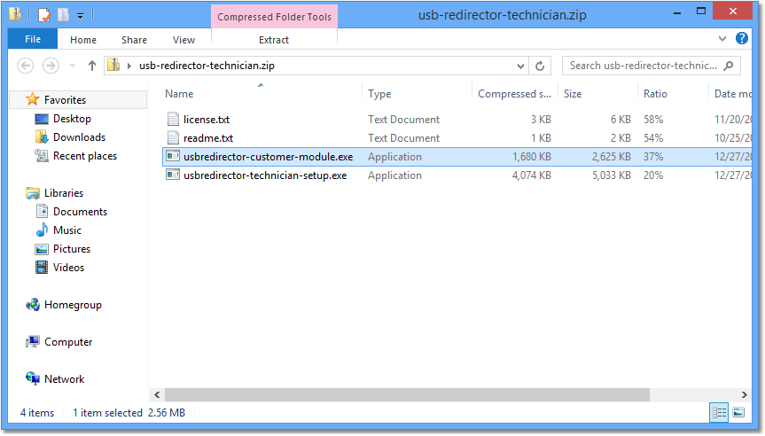This screenshot has height=436, width=765.
Task: Select the license.txt file
Action: 206,120
